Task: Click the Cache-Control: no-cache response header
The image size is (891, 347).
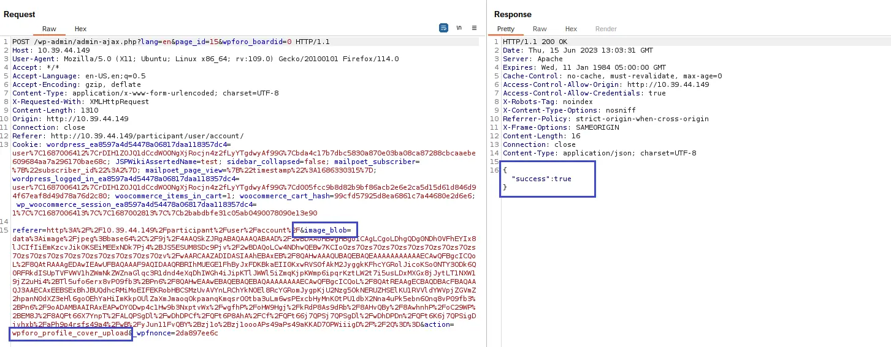Action: coord(613,76)
